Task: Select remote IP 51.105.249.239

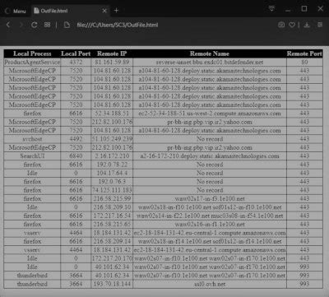Action: coord(112,139)
